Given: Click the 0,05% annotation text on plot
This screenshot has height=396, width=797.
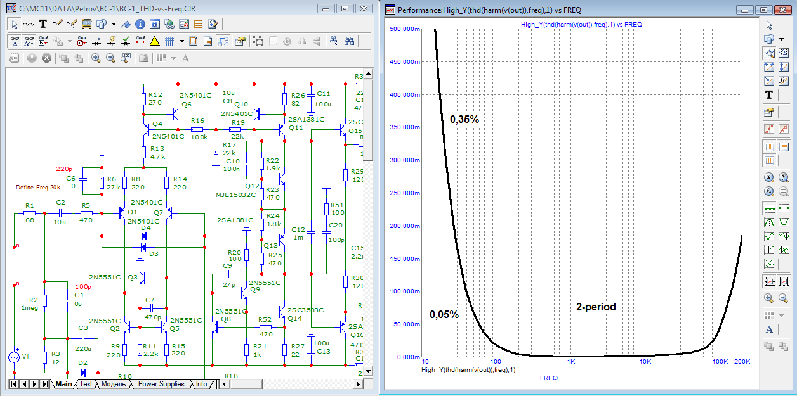Looking at the screenshot, I should [x=444, y=314].
